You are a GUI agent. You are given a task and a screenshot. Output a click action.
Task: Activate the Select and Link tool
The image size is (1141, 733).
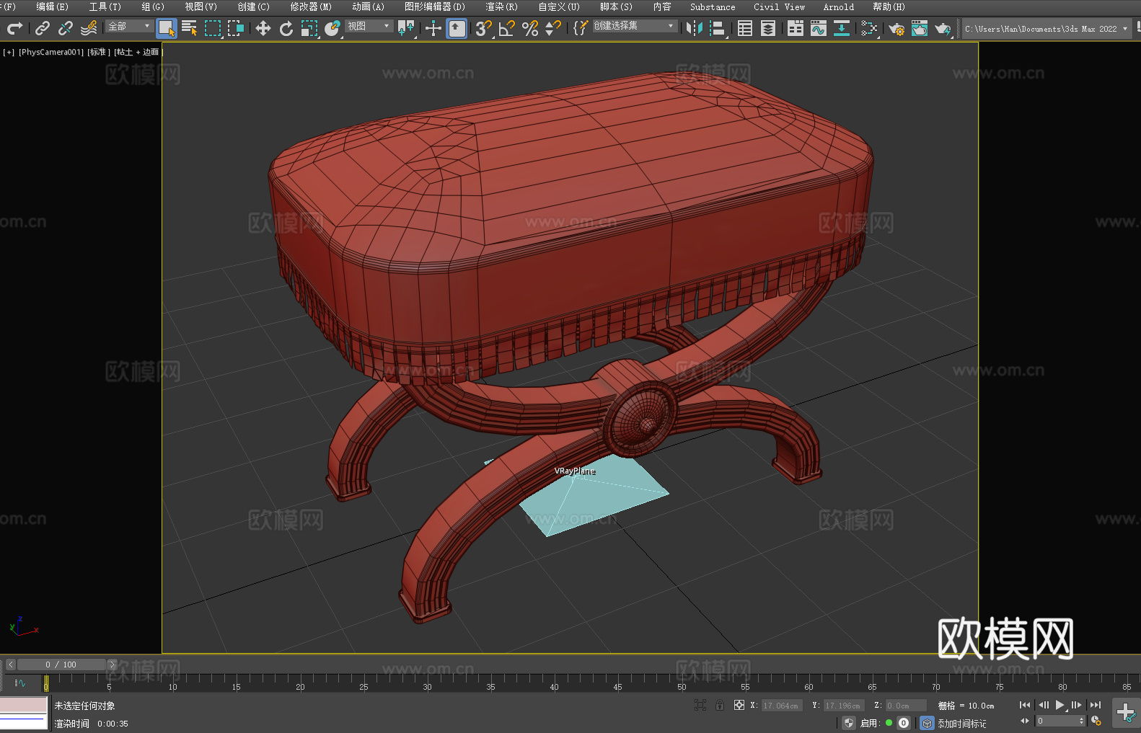click(x=43, y=28)
